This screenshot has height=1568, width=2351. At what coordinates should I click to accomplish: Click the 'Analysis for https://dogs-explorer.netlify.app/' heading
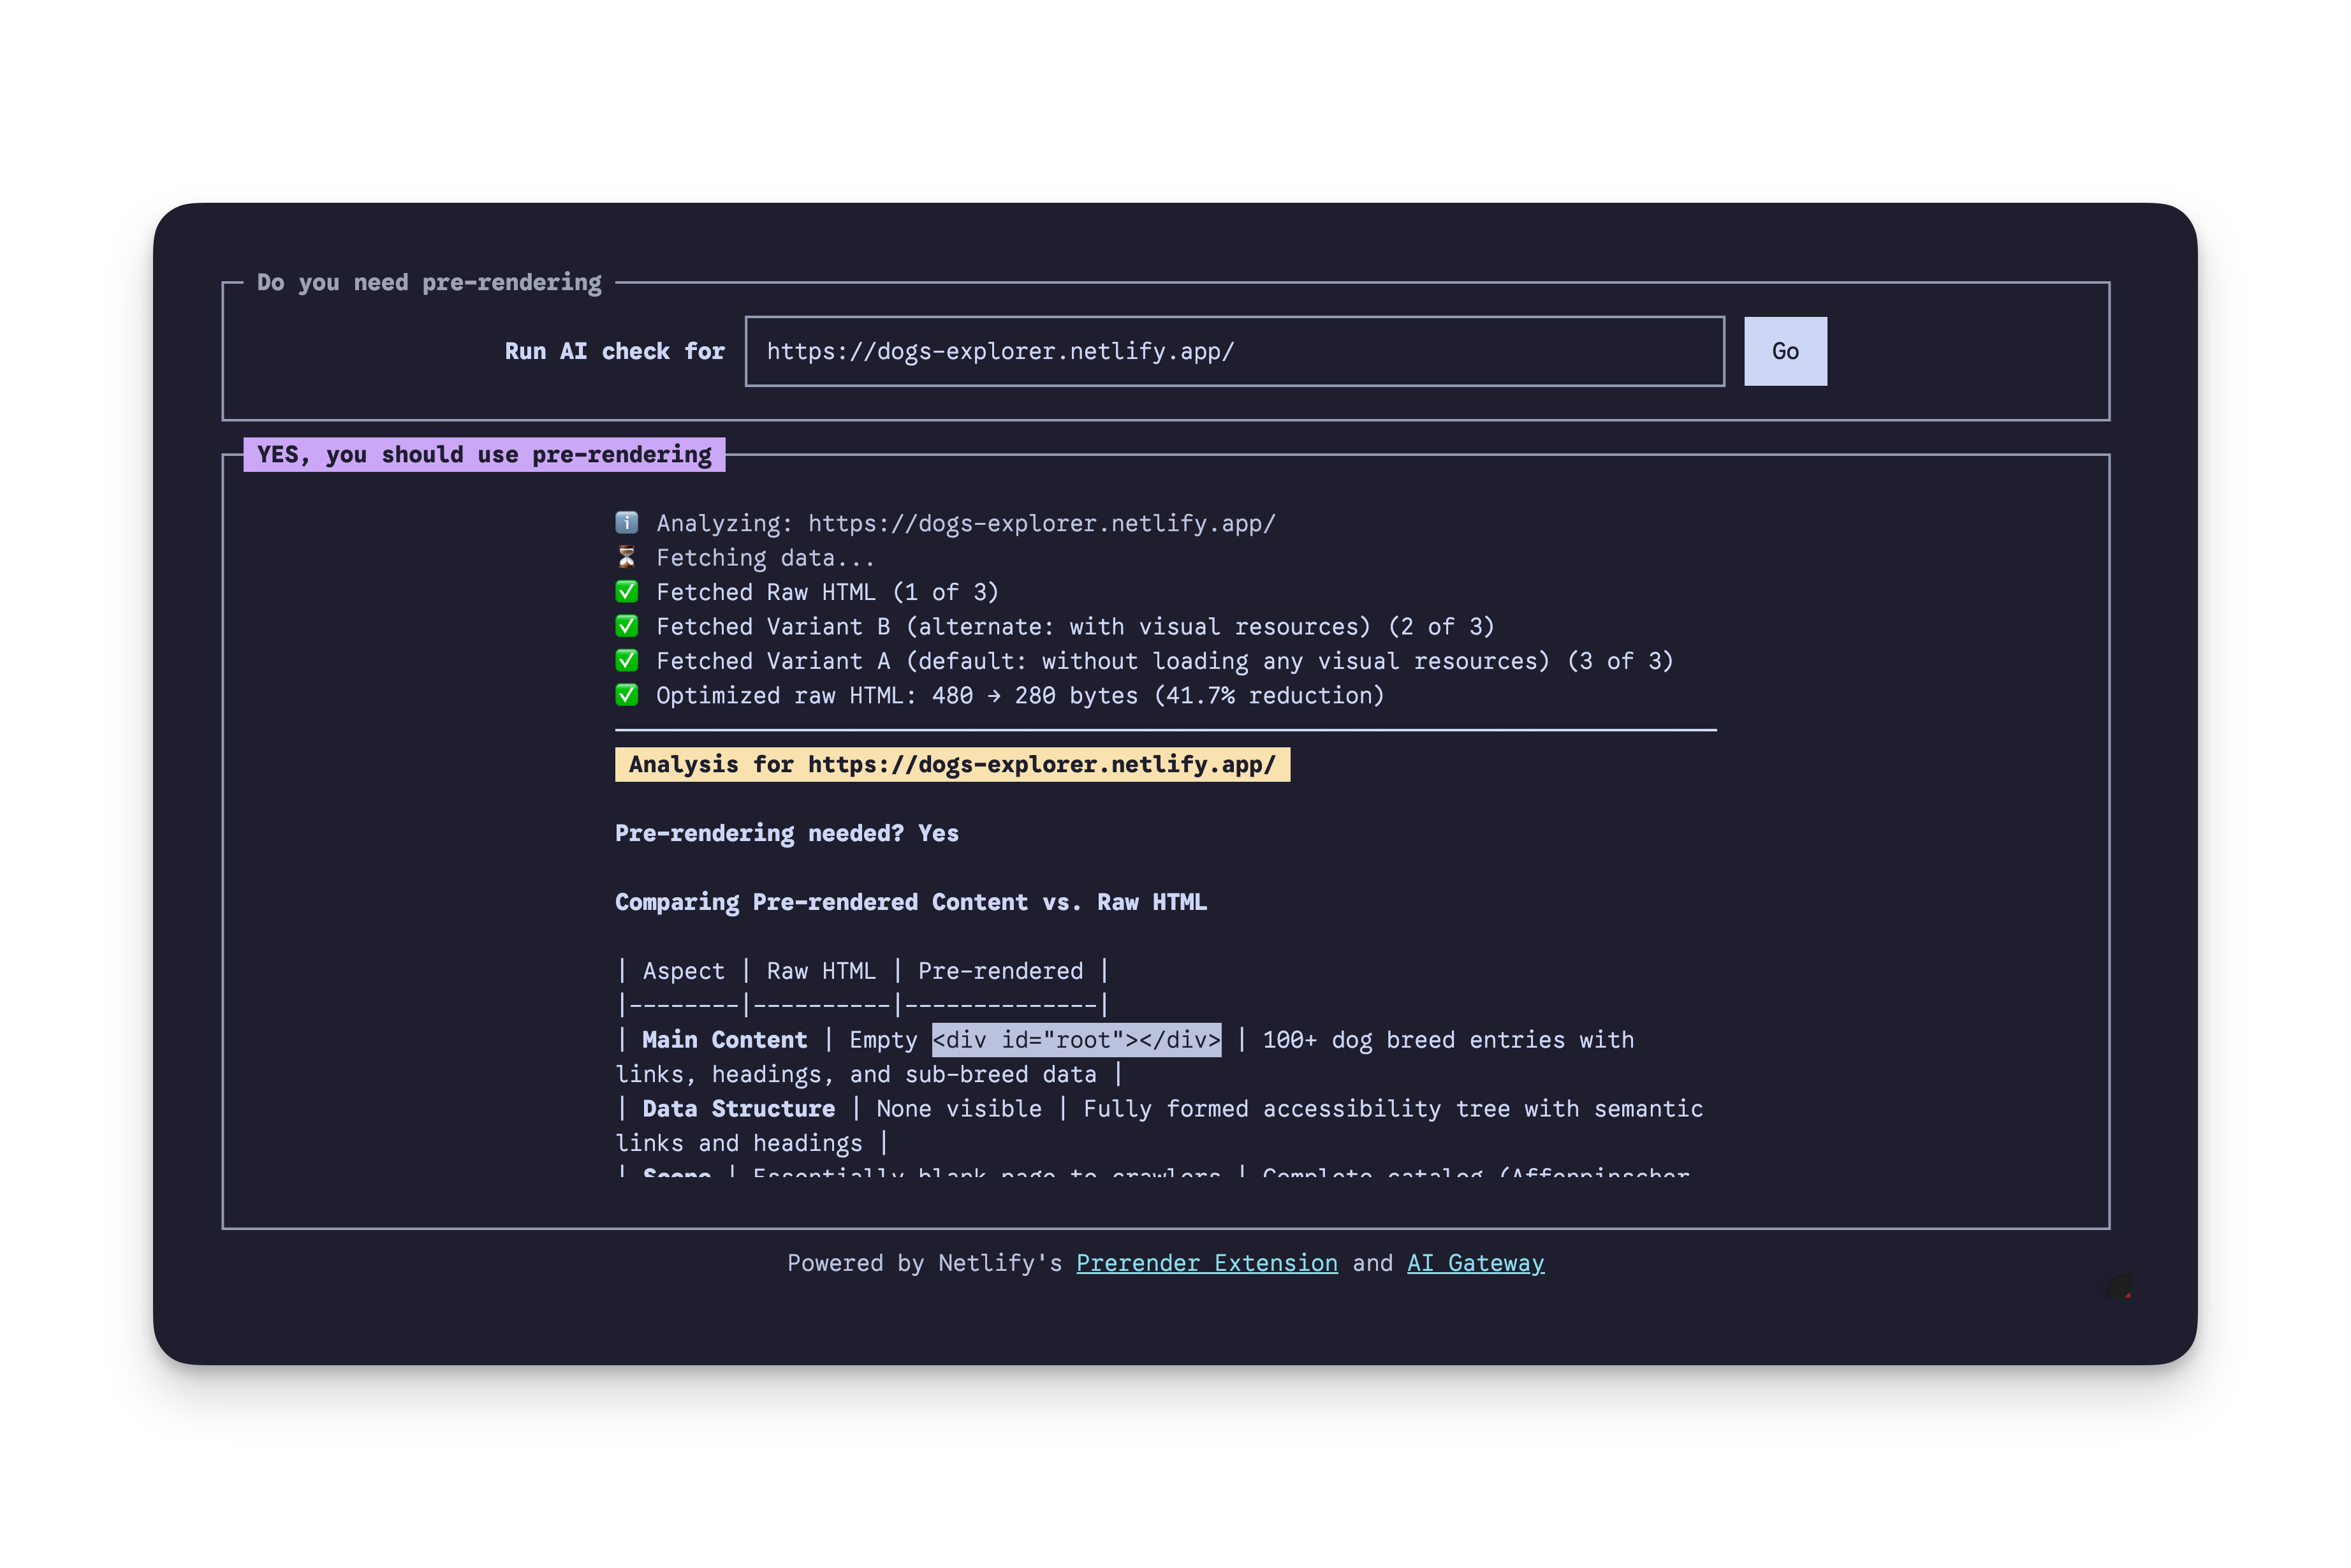point(952,764)
